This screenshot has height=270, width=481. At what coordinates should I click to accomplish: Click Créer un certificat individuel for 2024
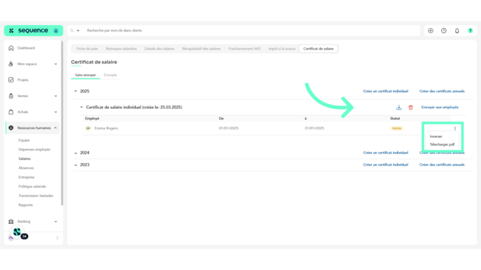point(386,153)
